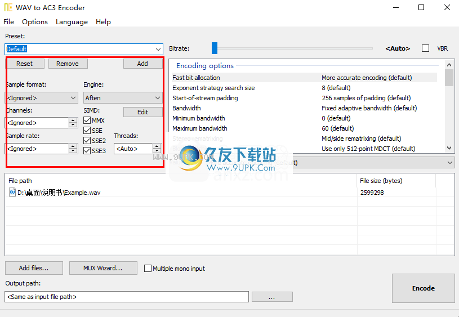Screen dimensions: 459x317
Task: Open the Sample format dropdown
Action: [x=42, y=98]
